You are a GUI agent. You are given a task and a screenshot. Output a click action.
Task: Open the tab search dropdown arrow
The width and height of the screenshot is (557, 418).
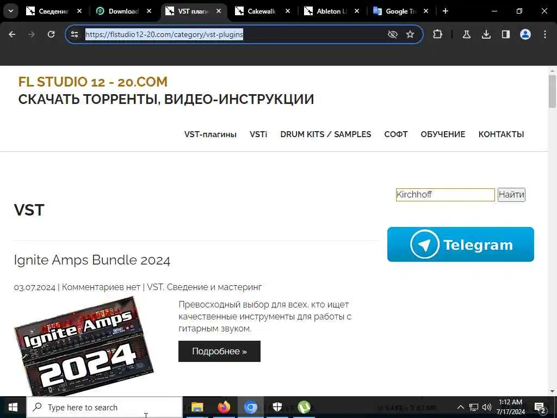(11, 11)
